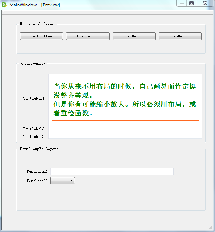The height and width of the screenshot is (232, 215).
Task: Minimize the MainWindow preview
Action: (x=182, y=4)
